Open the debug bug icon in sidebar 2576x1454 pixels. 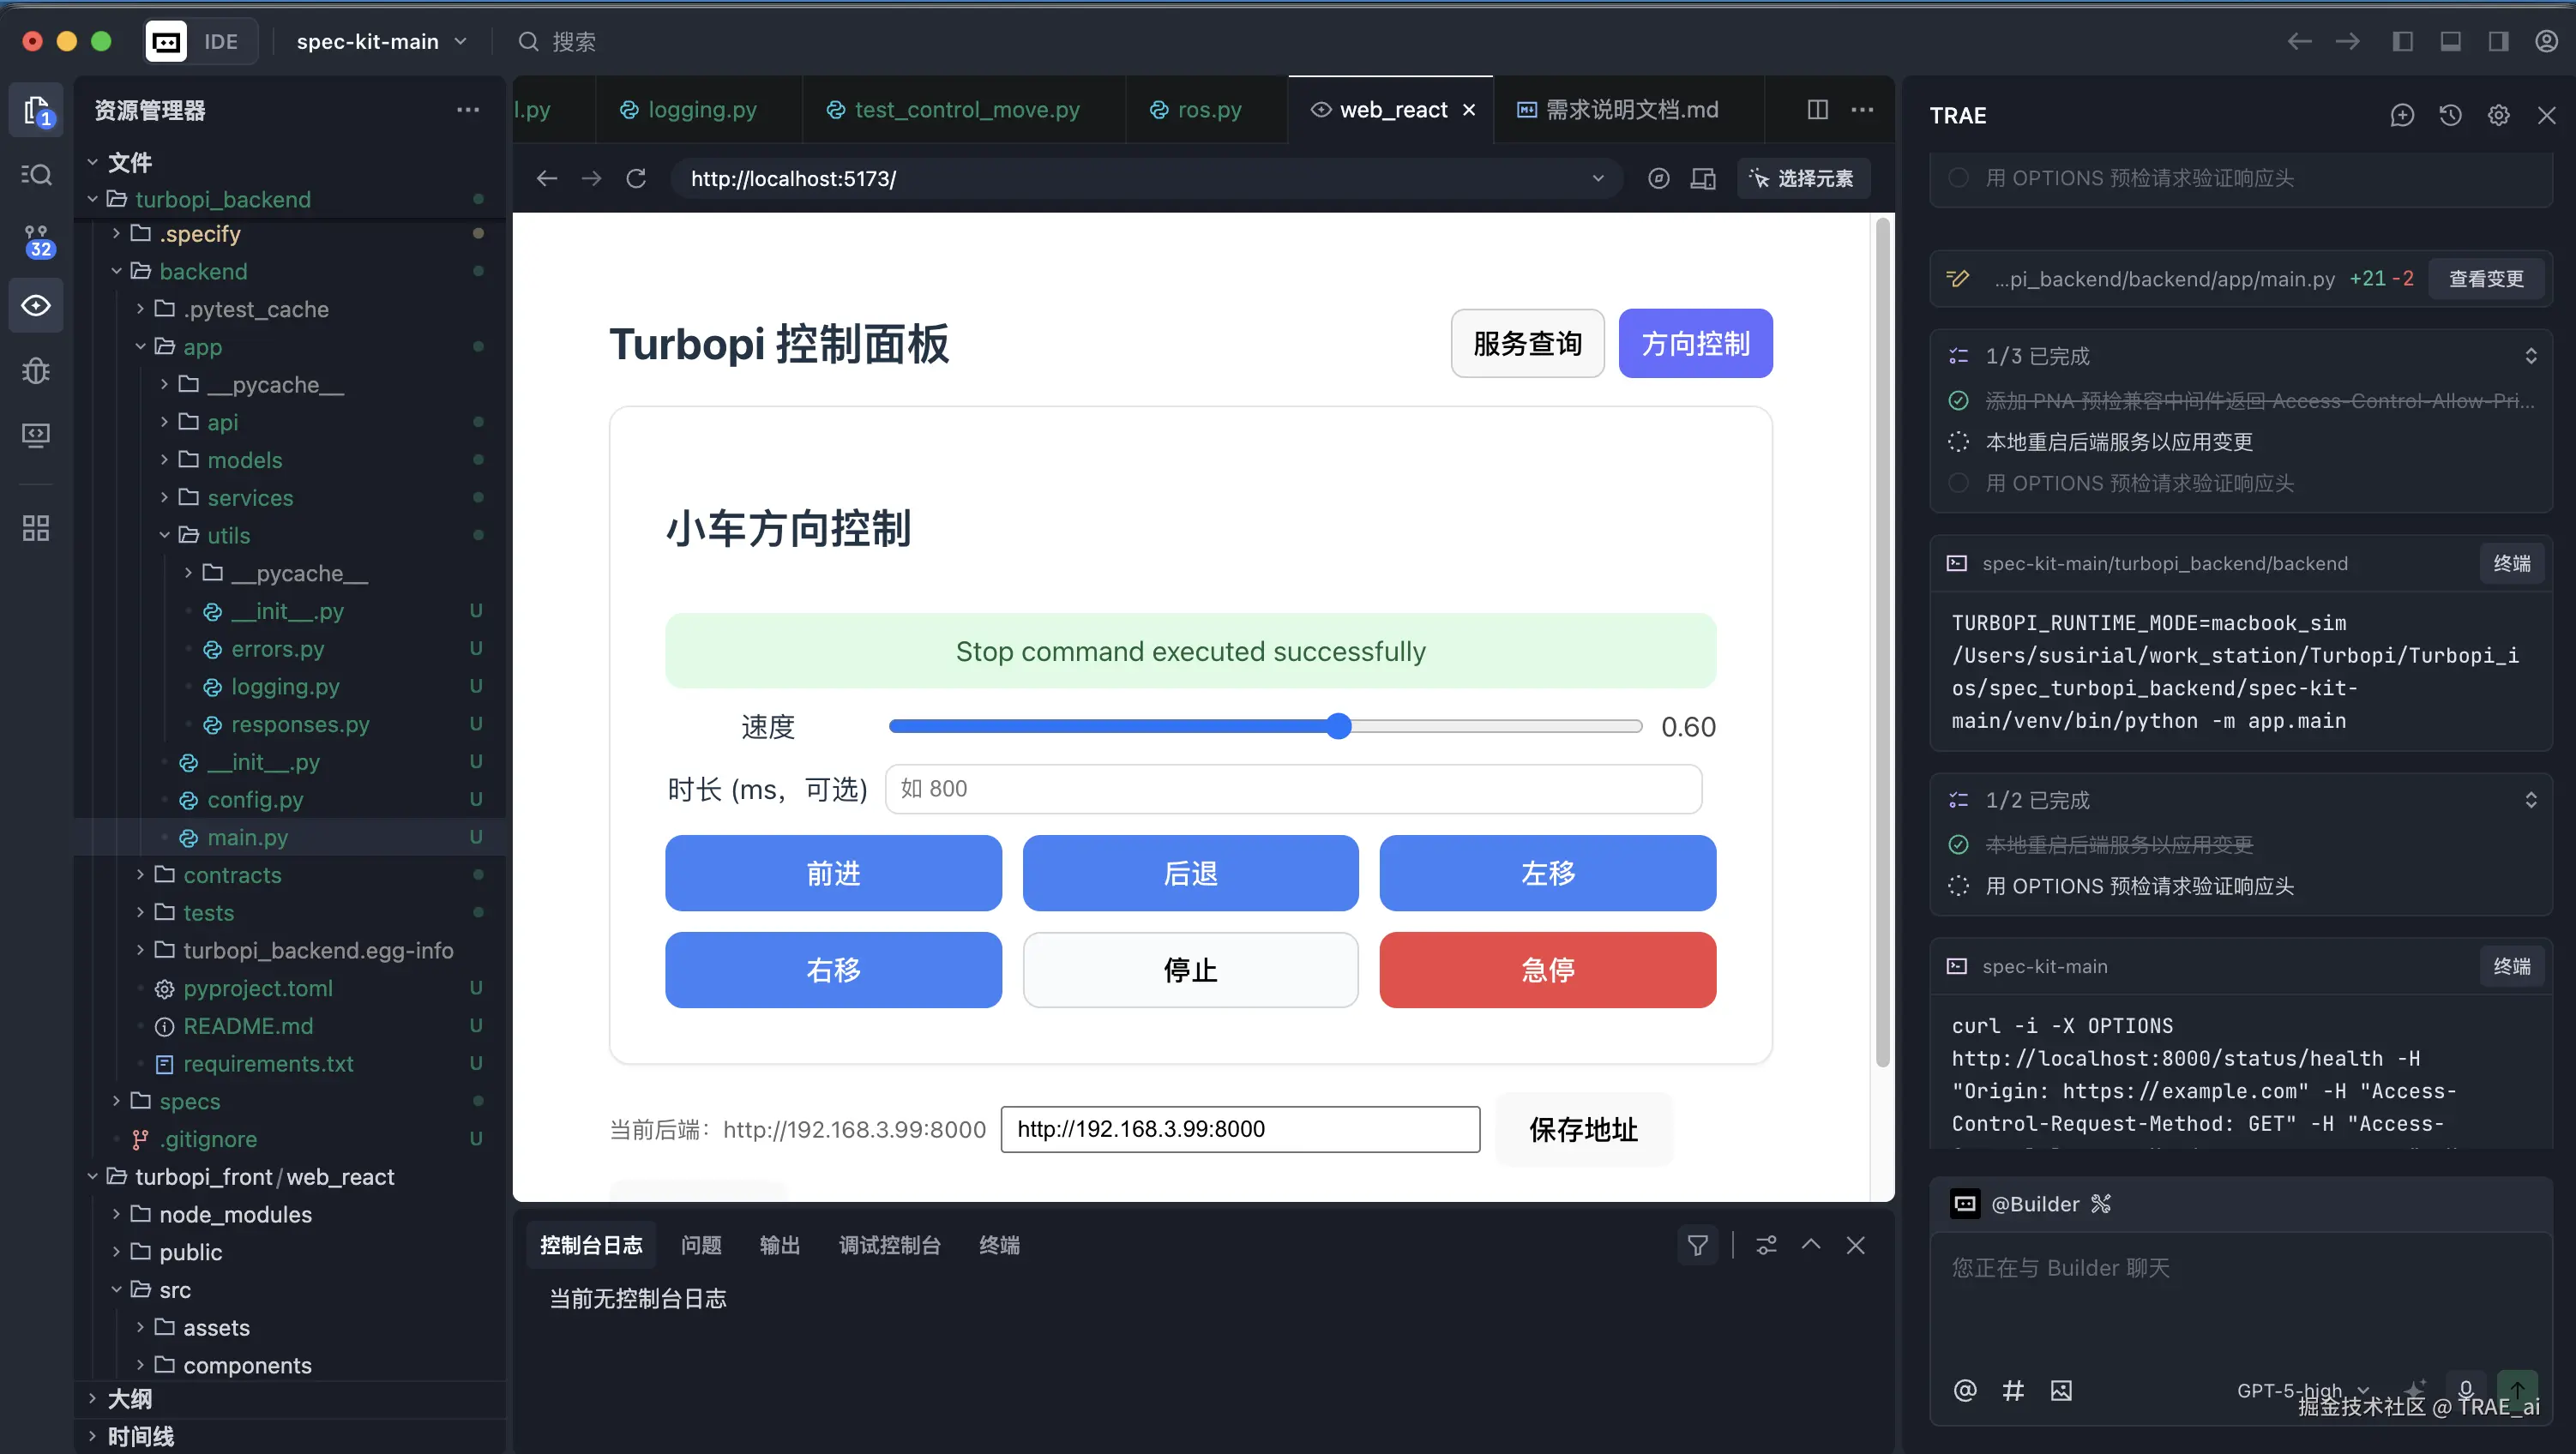36,370
